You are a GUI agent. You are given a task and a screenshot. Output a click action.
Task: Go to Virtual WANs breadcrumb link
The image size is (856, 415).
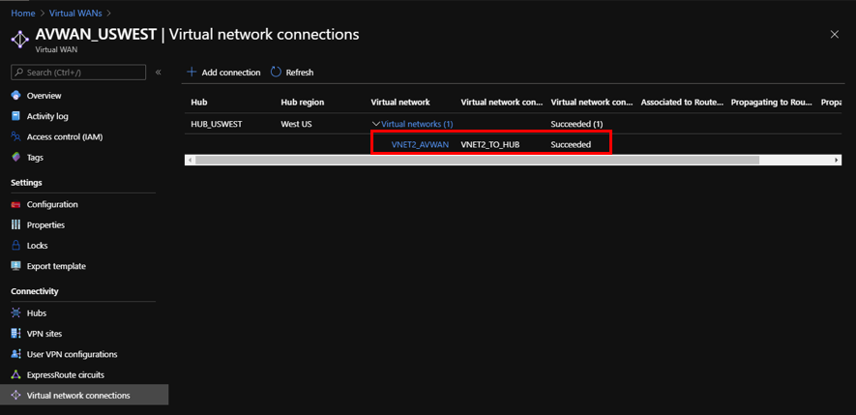click(75, 12)
